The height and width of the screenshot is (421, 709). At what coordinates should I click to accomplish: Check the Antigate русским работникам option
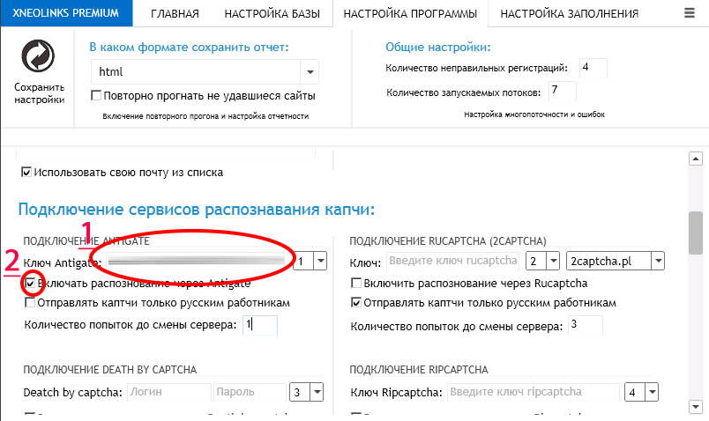tap(30, 303)
